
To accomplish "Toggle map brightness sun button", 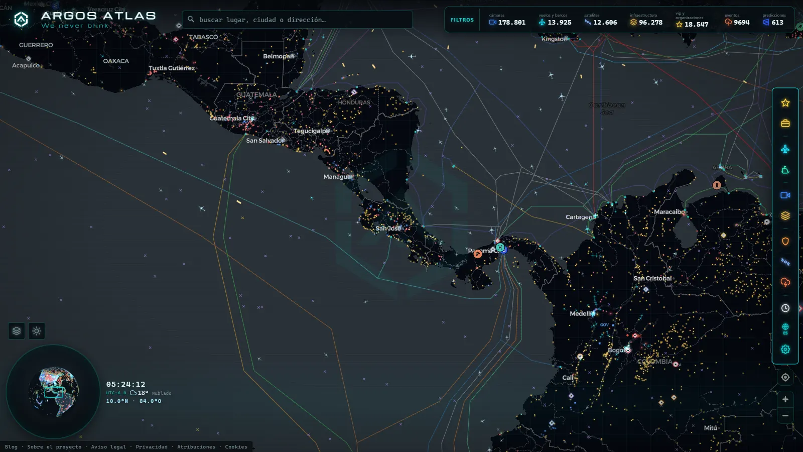I will click(37, 331).
